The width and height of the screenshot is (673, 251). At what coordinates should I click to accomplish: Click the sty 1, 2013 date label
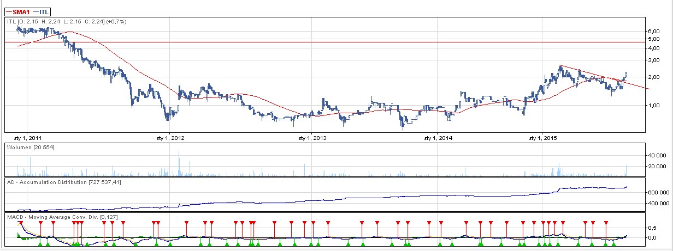[312, 138]
